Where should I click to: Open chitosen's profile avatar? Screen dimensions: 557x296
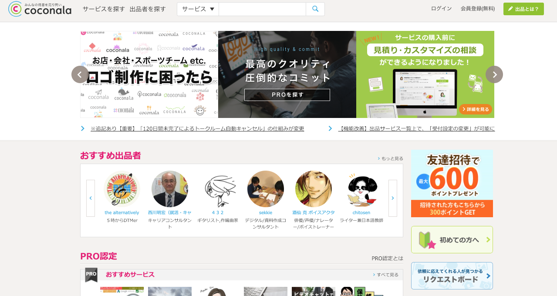361,189
